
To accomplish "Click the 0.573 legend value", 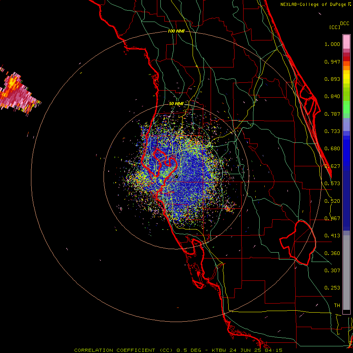I will point(332,184).
